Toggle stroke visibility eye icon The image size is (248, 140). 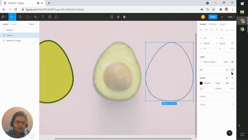227,83
